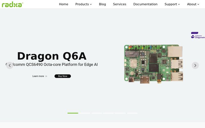205x128 pixels.
Task: Open the Services page
Action: (x=120, y=4)
